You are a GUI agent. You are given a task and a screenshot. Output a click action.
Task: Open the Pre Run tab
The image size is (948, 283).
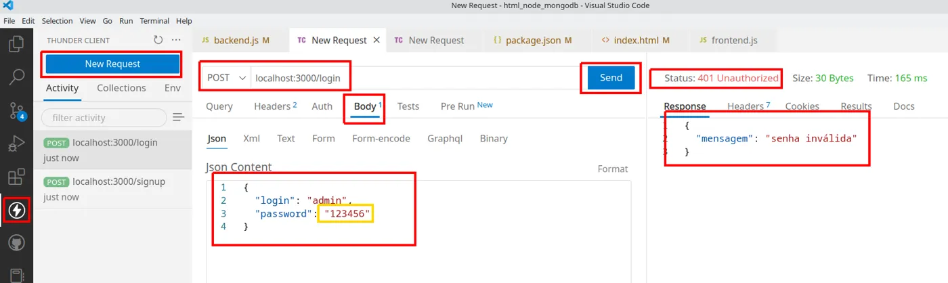tap(467, 106)
